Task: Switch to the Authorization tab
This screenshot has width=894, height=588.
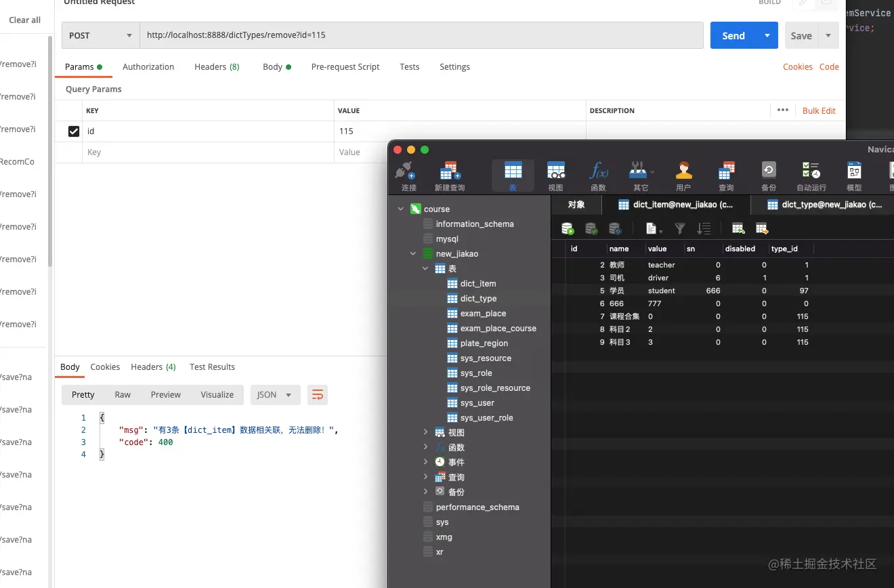Action: (x=148, y=67)
